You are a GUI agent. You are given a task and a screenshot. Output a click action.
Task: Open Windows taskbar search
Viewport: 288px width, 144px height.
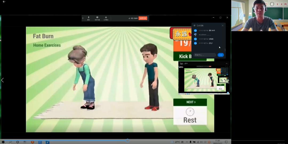(10, 142)
